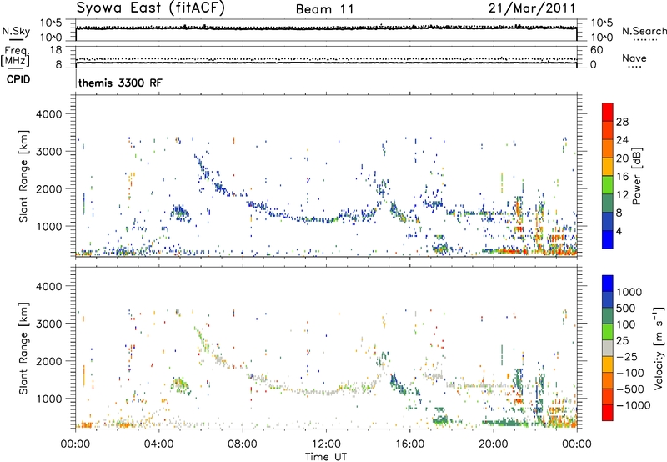The height and width of the screenshot is (462, 667).
Task: Pick the light green 25–100 velocity colorbar segment
Action: (608, 332)
